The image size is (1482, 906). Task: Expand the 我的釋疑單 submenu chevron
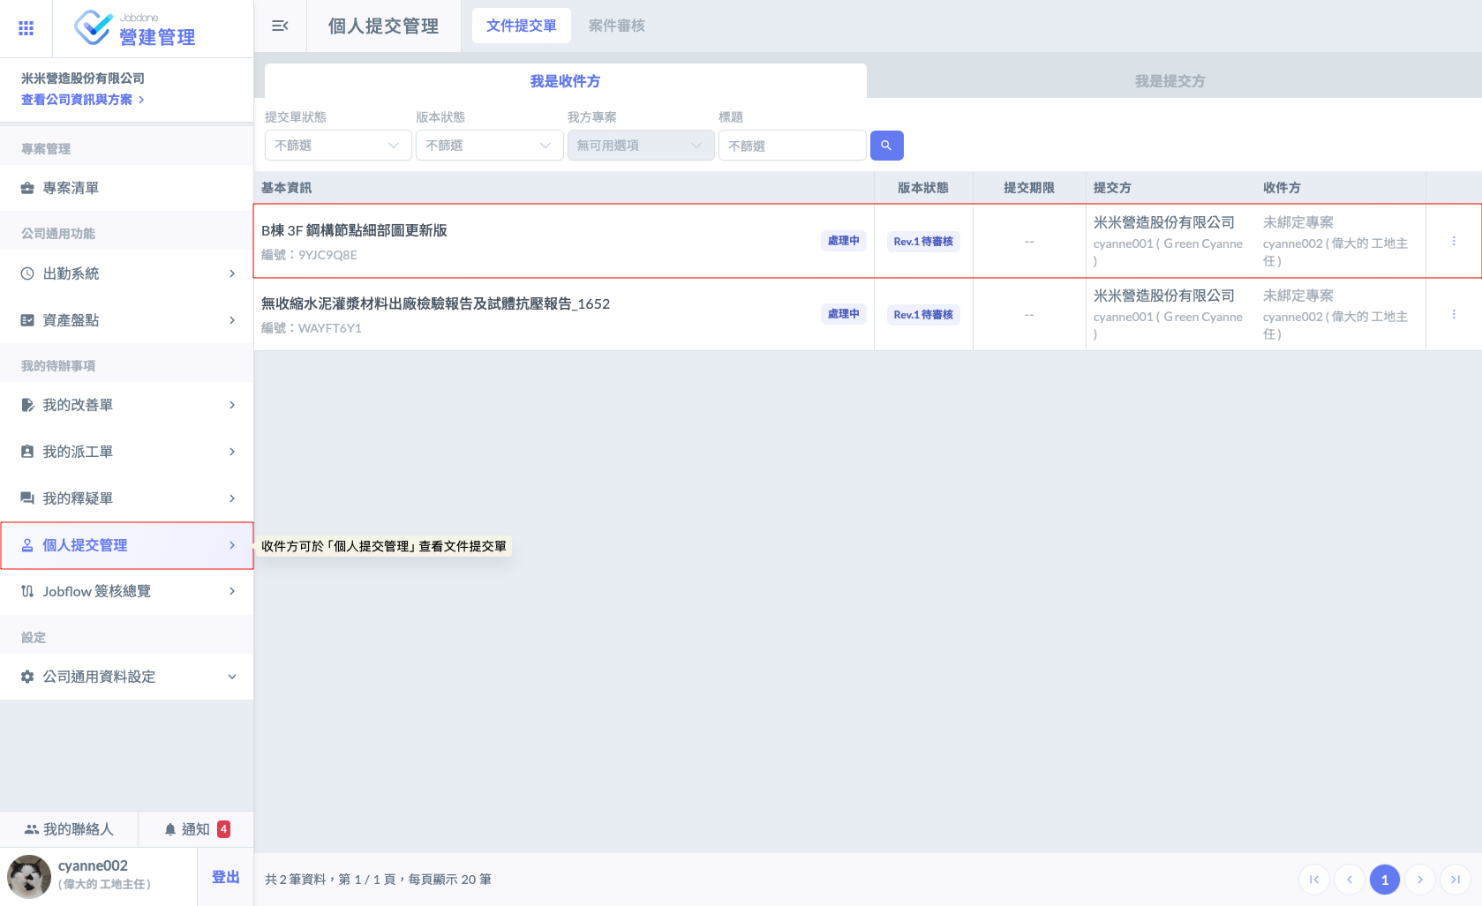click(x=232, y=498)
